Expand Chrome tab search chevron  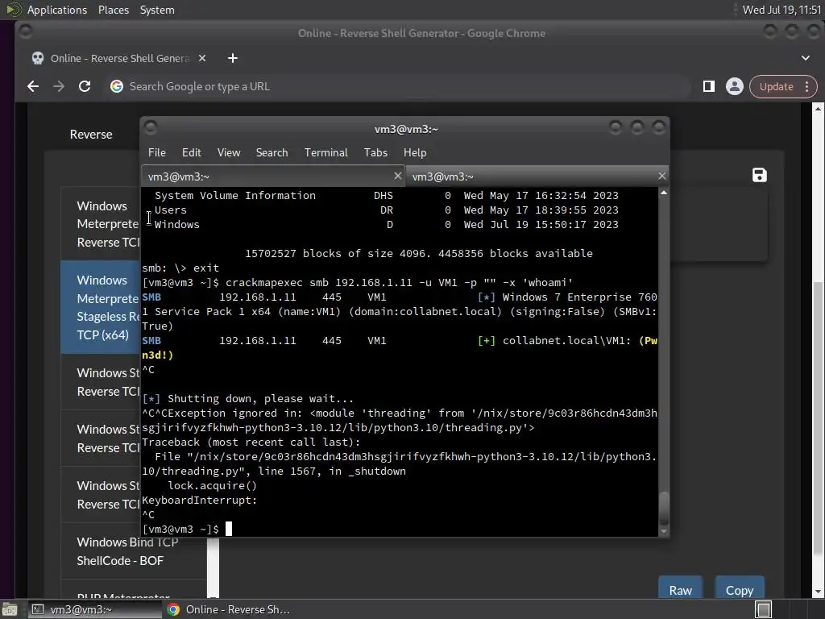pyautogui.click(x=806, y=58)
